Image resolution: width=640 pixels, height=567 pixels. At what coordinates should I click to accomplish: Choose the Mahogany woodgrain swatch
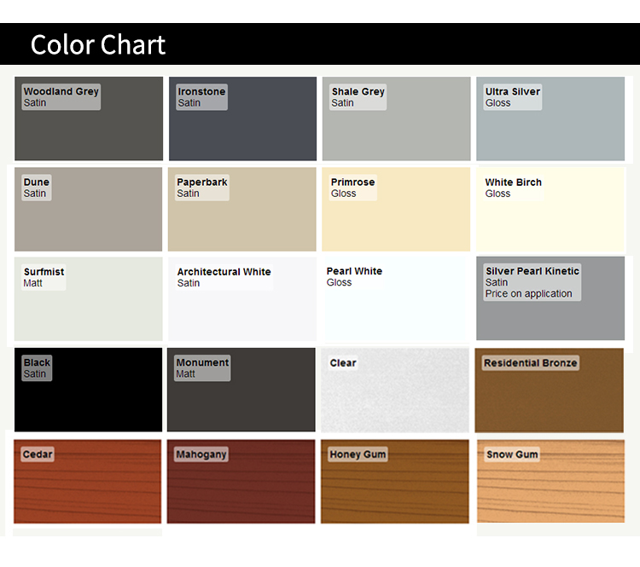click(241, 482)
